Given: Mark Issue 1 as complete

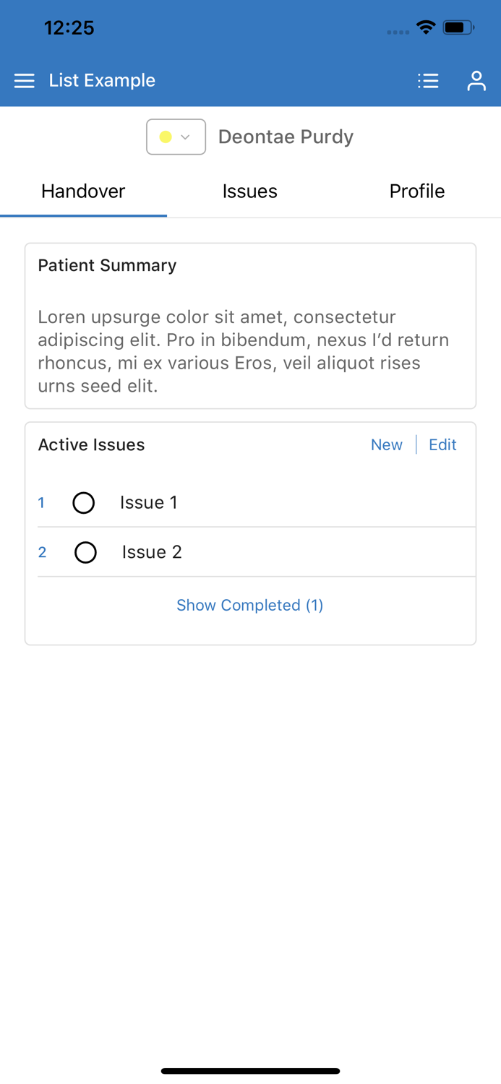Looking at the screenshot, I should 84,503.
